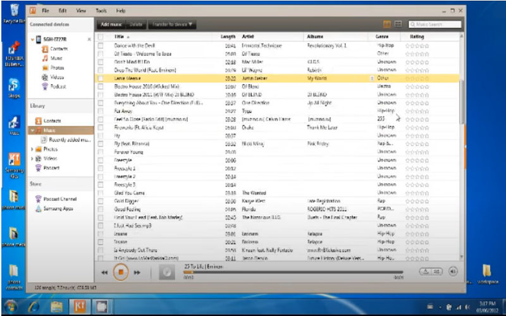Switch to the list view icon
Image resolution: width=506 pixels, height=316 pixels.
[398, 24]
